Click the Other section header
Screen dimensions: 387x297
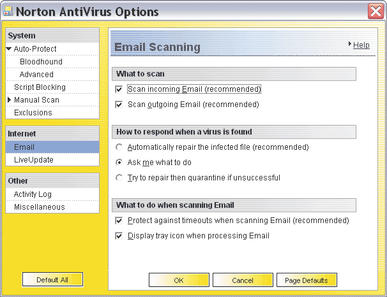52,181
